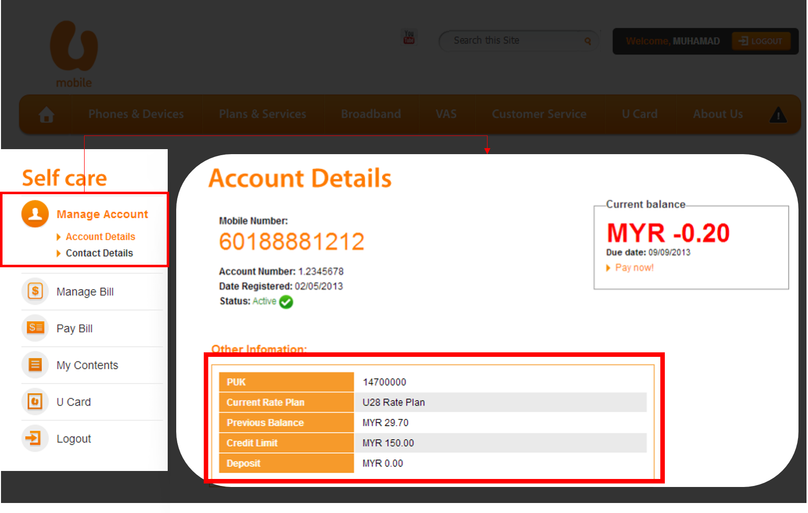
Task: Open the Phones & Devices menu
Action: tap(136, 114)
